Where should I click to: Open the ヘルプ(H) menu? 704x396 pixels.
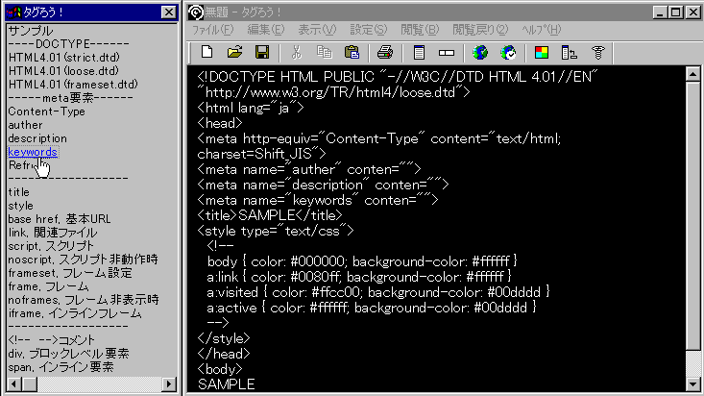pos(541,30)
